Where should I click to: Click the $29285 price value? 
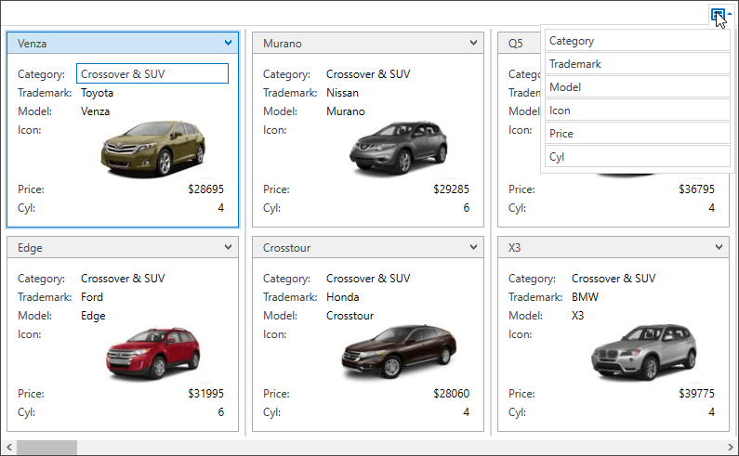(x=452, y=189)
